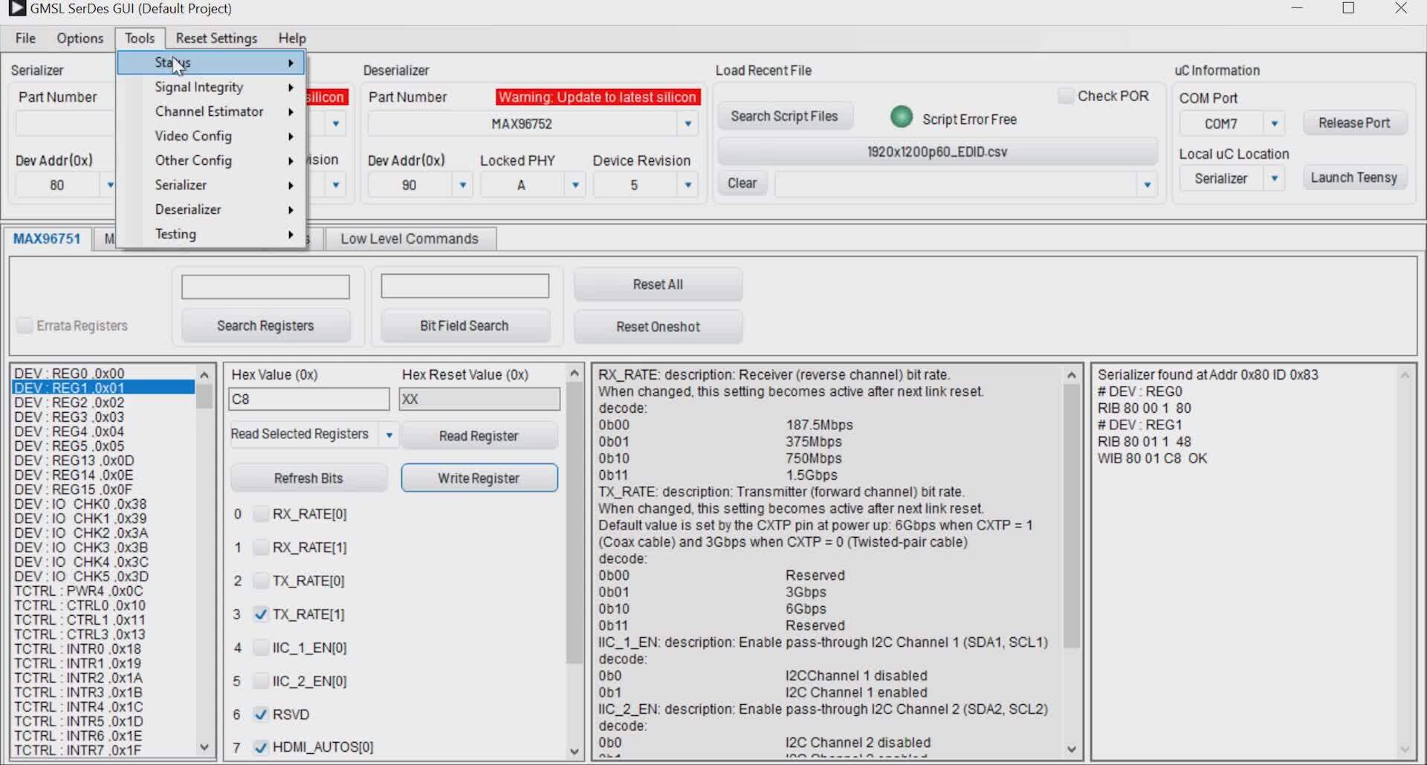Open the Help menu

coord(292,38)
